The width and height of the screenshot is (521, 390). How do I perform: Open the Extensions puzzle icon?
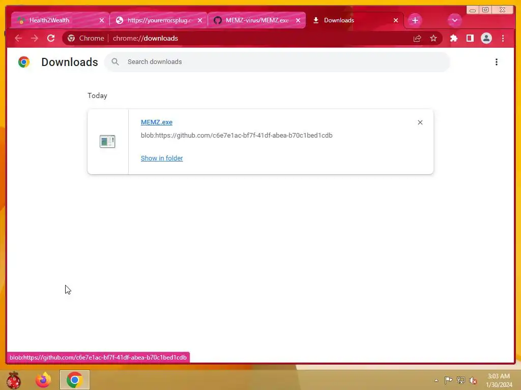(x=453, y=39)
